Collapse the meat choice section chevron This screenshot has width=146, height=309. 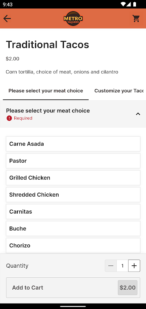[x=138, y=114]
